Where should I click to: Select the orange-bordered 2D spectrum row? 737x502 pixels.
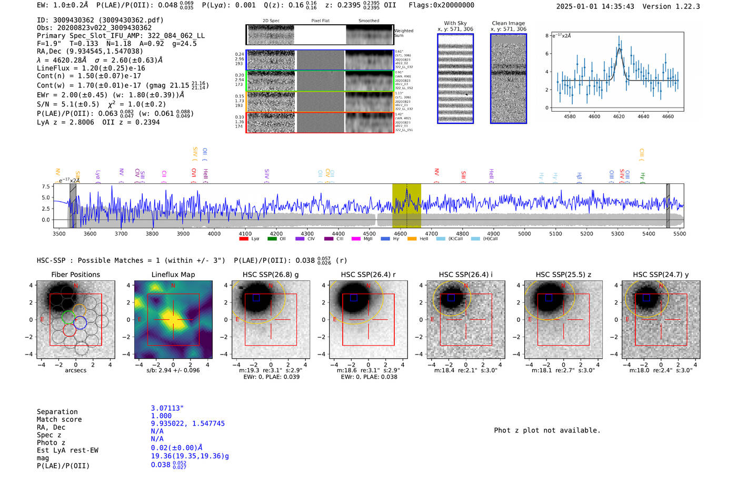pyautogui.click(x=320, y=102)
